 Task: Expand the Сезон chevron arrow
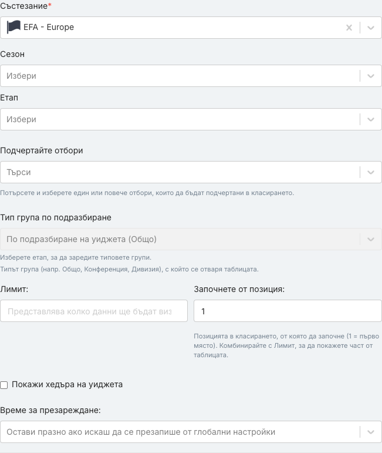(371, 76)
